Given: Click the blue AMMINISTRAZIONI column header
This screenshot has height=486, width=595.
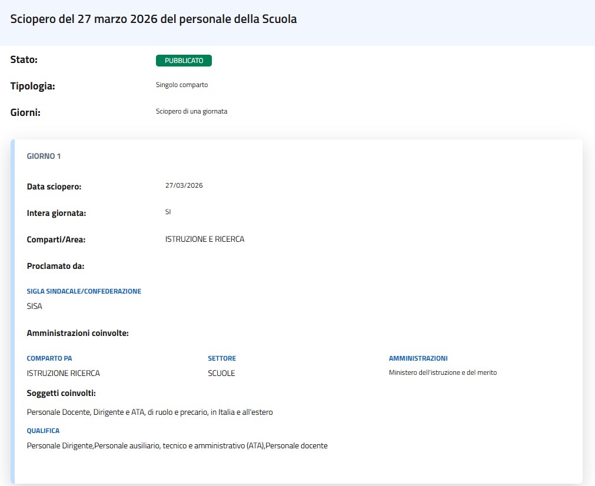Looking at the screenshot, I should click(418, 358).
